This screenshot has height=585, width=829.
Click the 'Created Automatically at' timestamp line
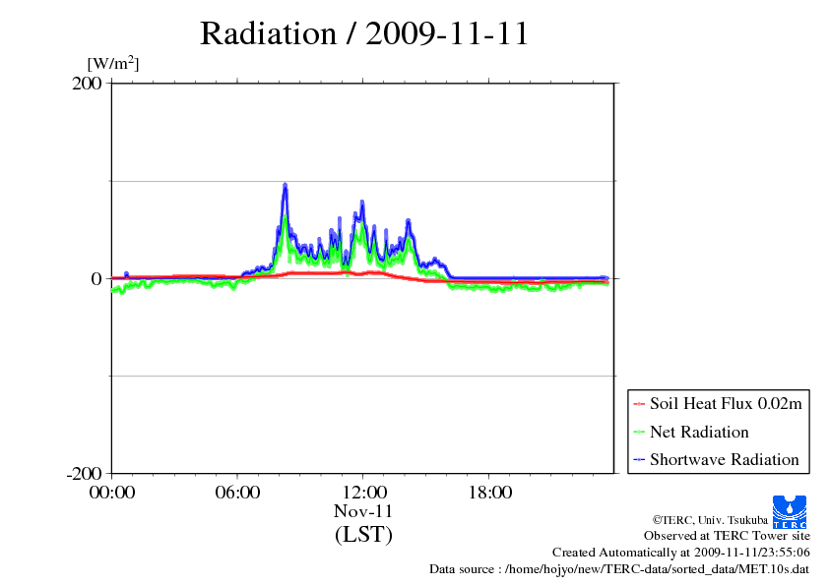(x=681, y=553)
